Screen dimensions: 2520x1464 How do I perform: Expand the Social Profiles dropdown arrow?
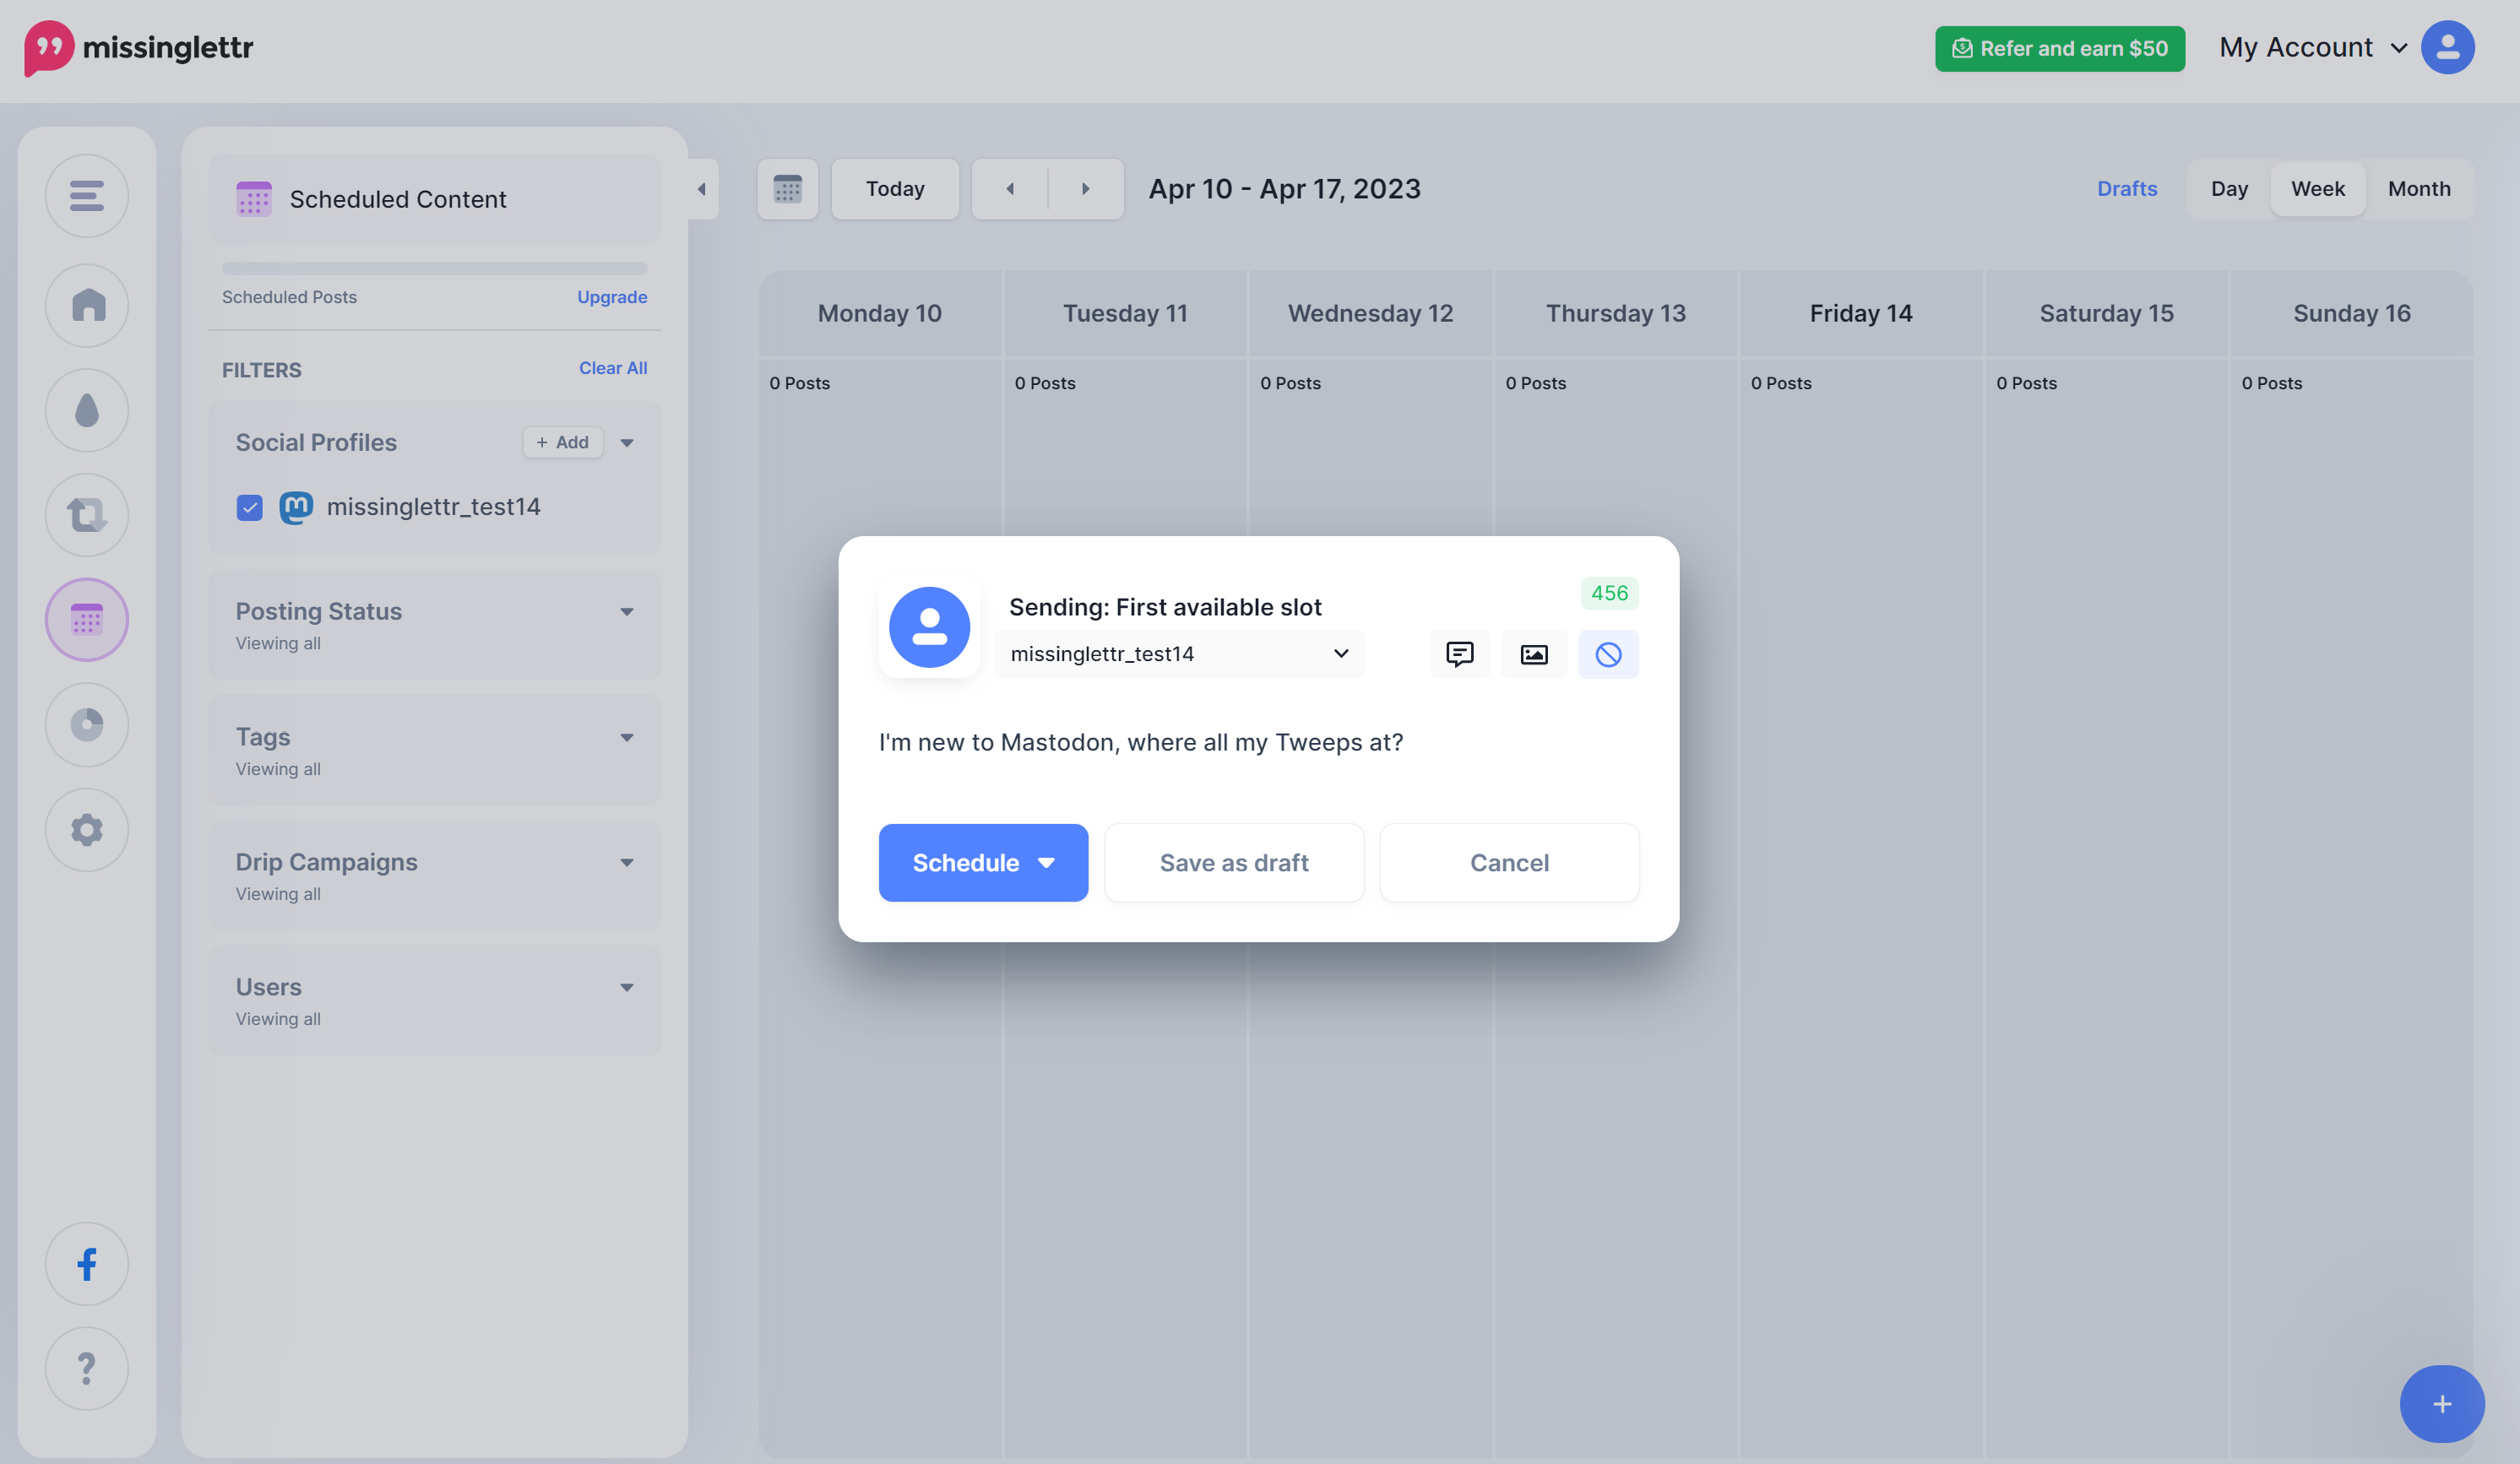coord(627,443)
